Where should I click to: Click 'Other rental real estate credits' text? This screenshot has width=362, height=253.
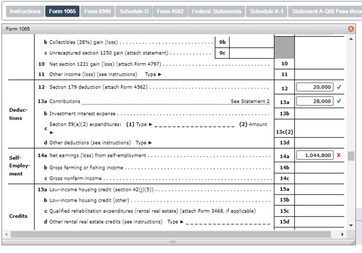106,222
